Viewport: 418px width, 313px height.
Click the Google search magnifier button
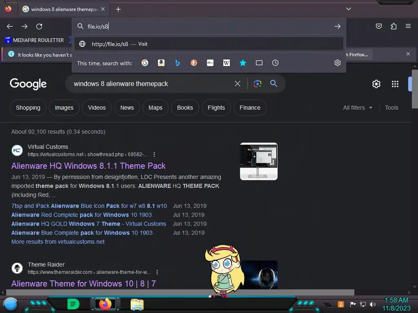click(x=273, y=84)
